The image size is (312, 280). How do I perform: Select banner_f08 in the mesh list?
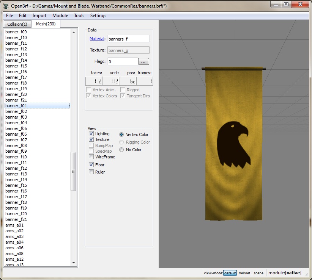38,145
